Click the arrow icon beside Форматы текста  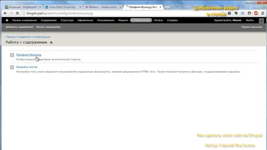(x=12, y=67)
